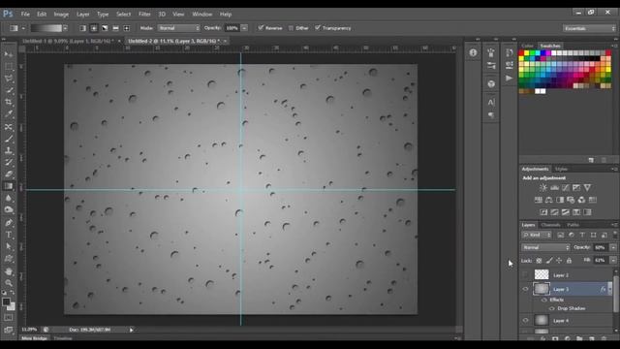Click the Lock position icon

[559, 261]
